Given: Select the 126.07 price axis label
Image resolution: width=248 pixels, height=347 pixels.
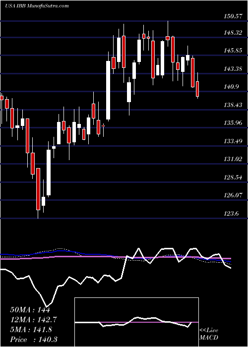Looking at the screenshot, I should [x=234, y=195].
